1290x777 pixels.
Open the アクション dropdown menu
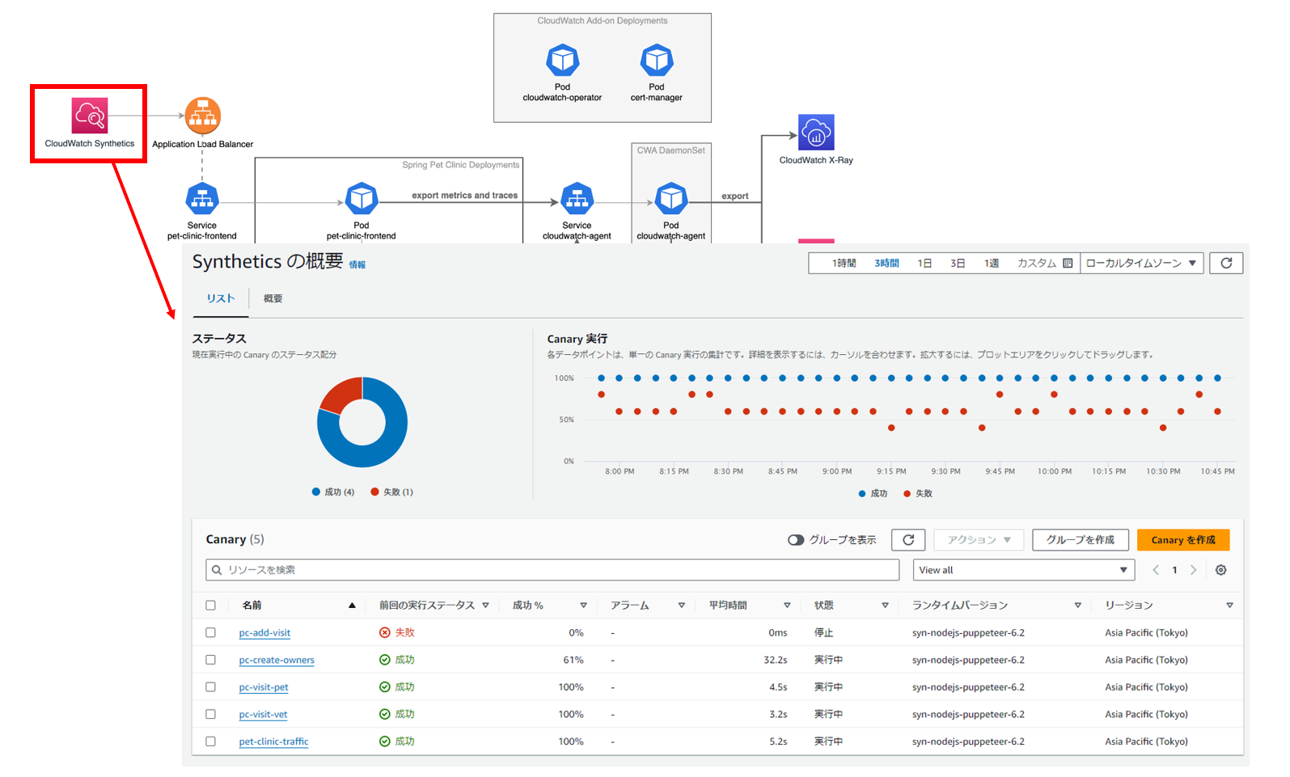click(979, 540)
